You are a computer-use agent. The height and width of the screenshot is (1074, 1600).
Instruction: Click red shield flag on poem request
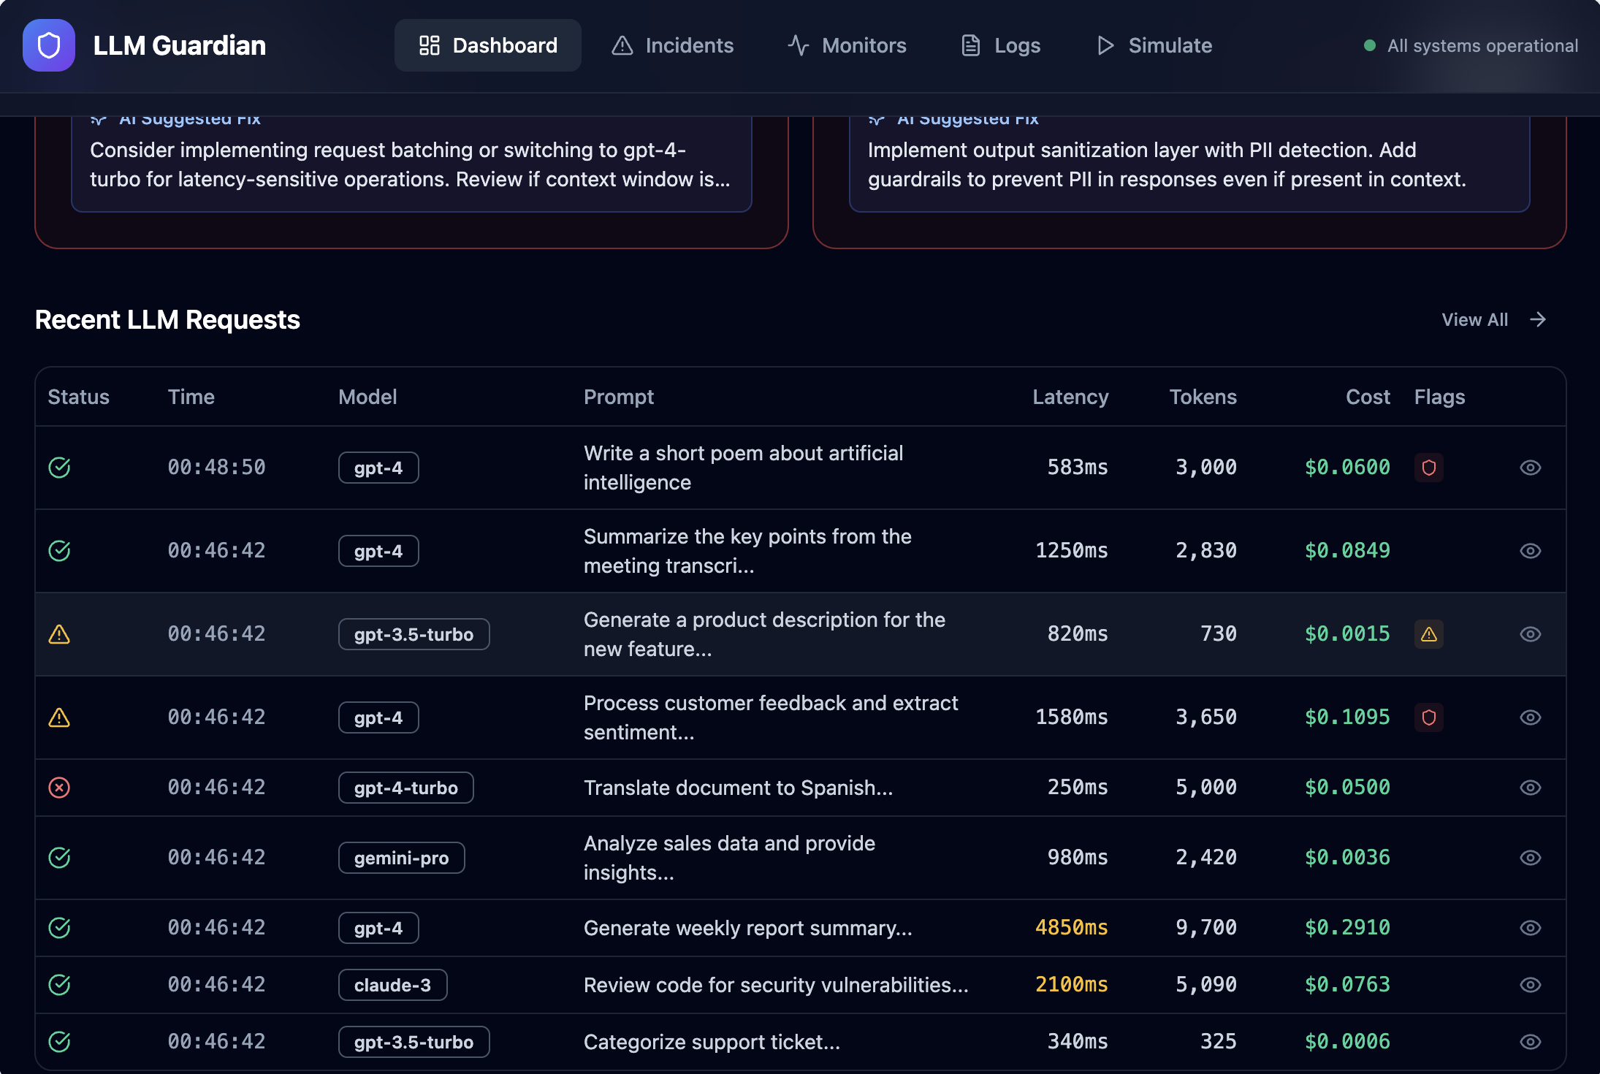[1428, 468]
